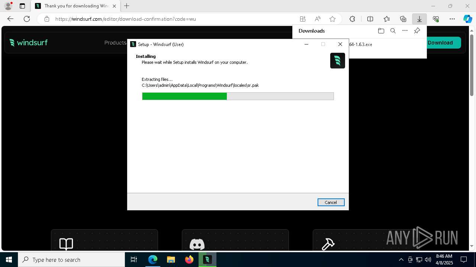Open File Explorer from taskbar

(x=171, y=260)
